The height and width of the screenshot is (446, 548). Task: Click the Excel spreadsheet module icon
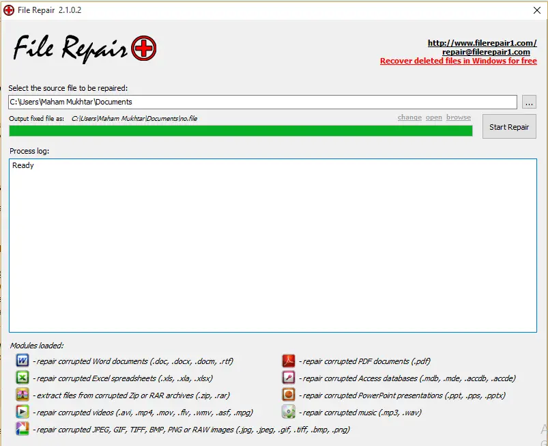[x=23, y=378]
